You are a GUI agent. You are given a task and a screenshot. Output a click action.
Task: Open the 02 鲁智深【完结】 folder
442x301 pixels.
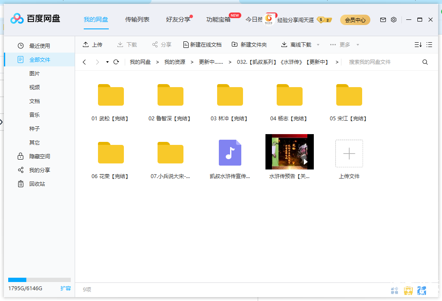(x=170, y=95)
